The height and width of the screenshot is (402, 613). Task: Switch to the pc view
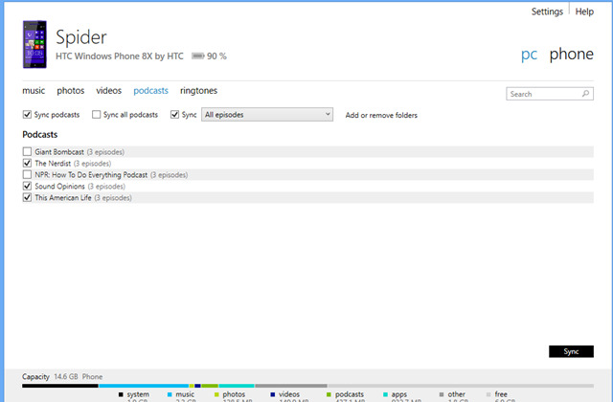coord(529,55)
